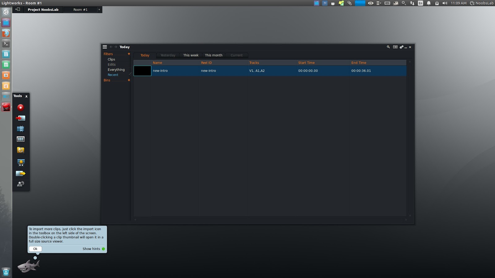Select the Edits filter
Image resolution: width=495 pixels, height=278 pixels.
112,65
